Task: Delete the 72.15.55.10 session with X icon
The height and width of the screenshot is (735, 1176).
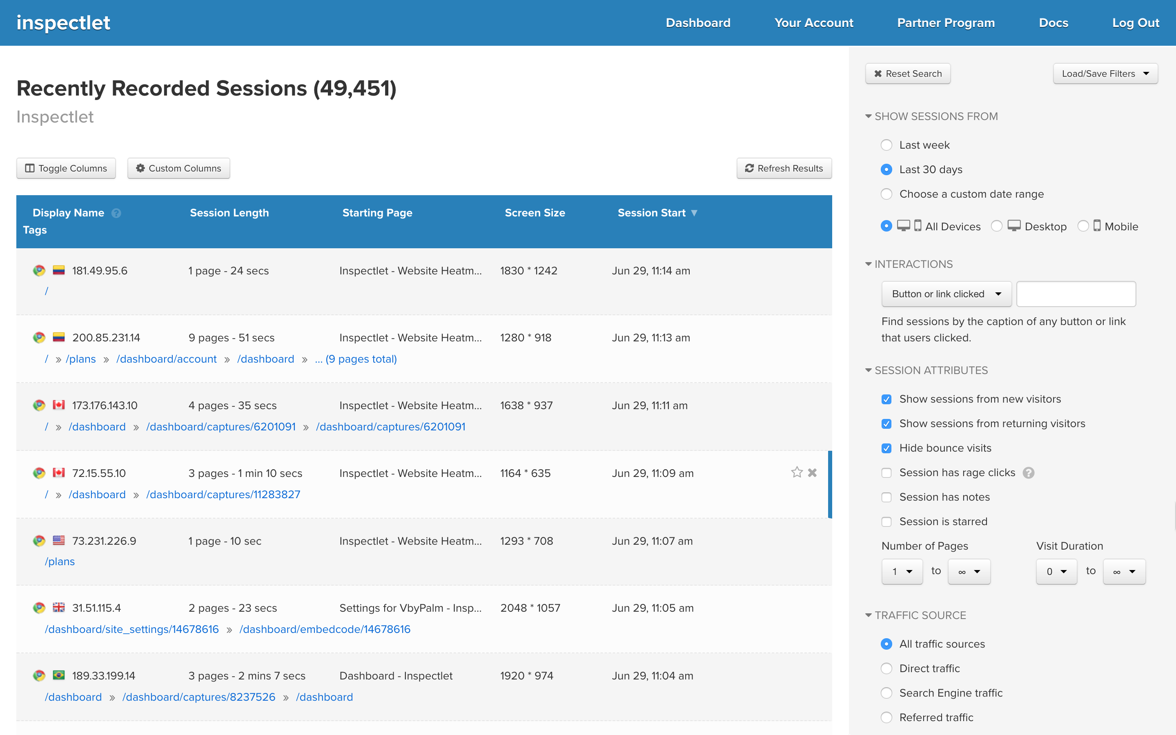Action: 812,472
